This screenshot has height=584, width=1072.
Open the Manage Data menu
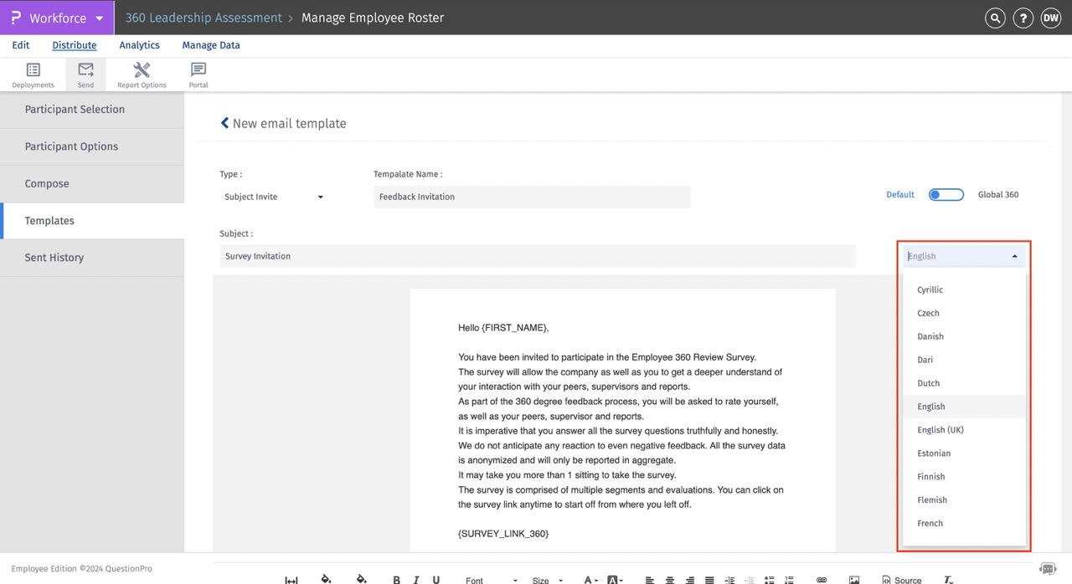pyautogui.click(x=210, y=44)
